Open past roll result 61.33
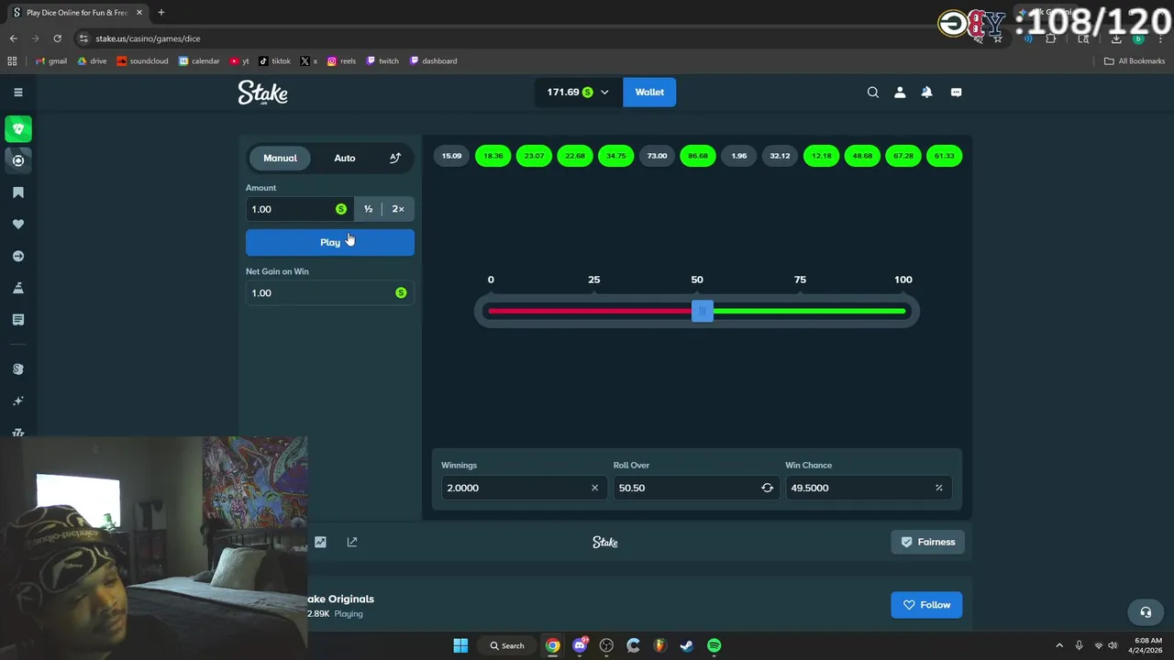Viewport: 1174px width, 660px height. click(x=944, y=156)
